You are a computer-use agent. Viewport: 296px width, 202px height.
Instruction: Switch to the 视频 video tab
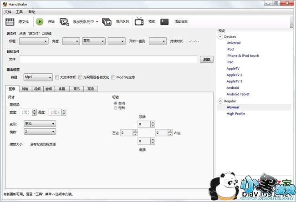(x=37, y=89)
